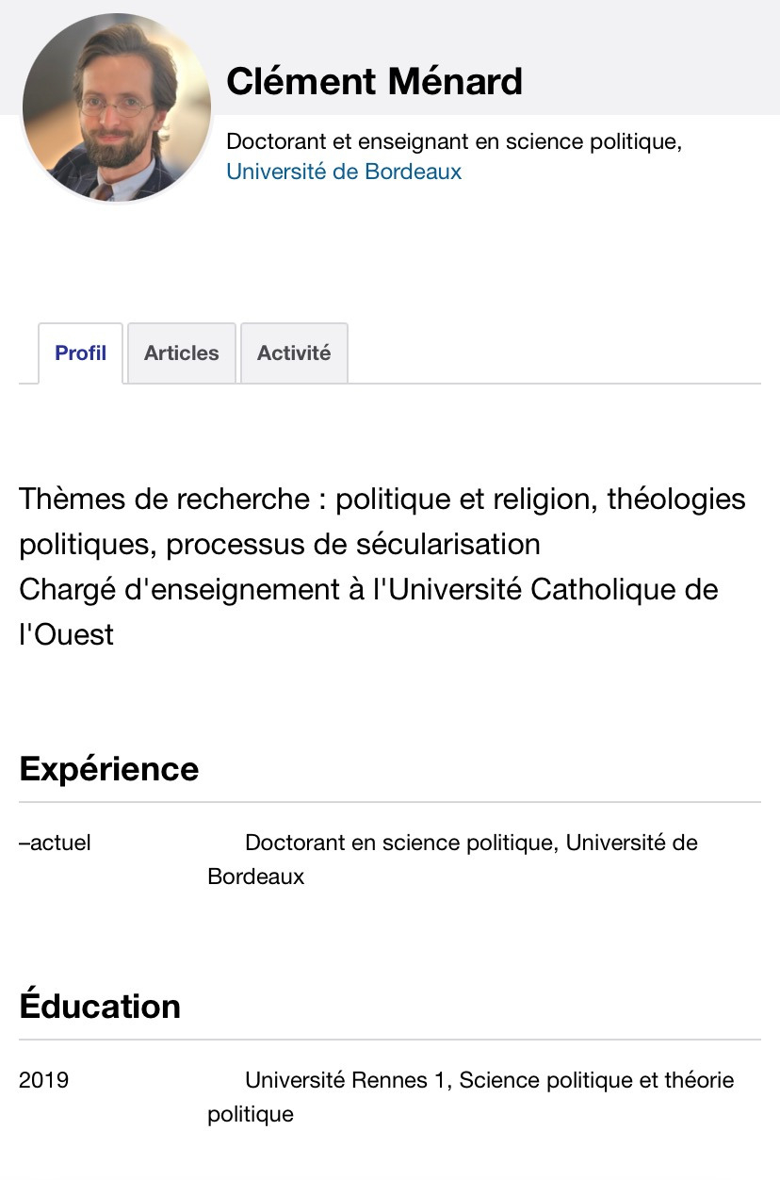Image resolution: width=780 pixels, height=1180 pixels.
Task: Click the 'Doctorant en science politique' experience entry
Action: [x=471, y=843]
